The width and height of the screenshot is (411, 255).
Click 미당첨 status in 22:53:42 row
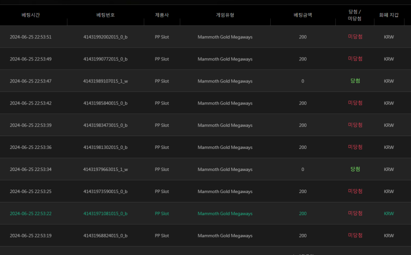tap(355, 103)
